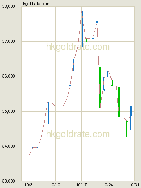Click the 10/24 date label

pos(108,185)
